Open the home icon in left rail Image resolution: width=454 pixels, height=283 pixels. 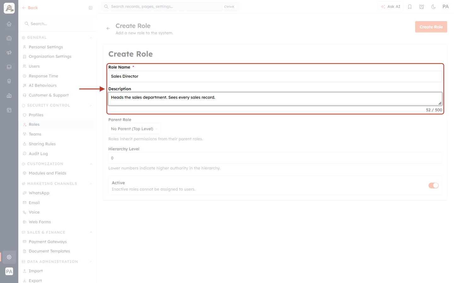(9, 24)
